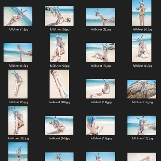
Task: Pick thumbnail of fulibl.net (5).jpg
Action: click(x=18, y=52)
